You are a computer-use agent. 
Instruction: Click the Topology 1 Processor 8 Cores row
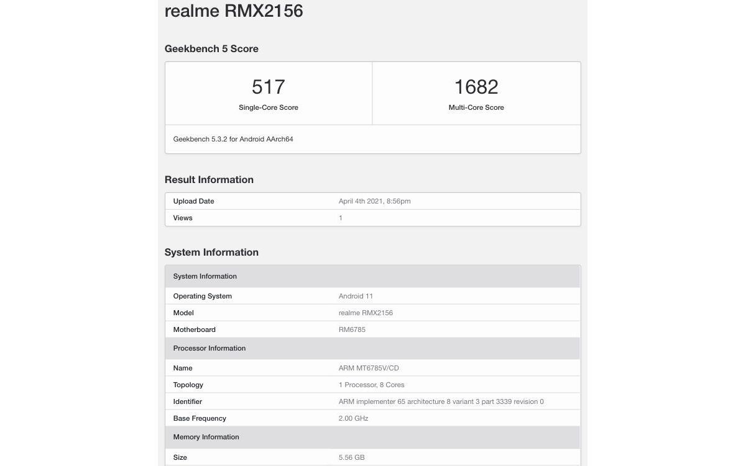373,385
